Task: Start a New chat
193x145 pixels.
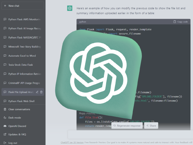Action: pos(23,6)
